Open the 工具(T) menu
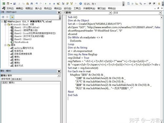Image resolution: width=164 pixels, height=123 pixels. point(77,9)
